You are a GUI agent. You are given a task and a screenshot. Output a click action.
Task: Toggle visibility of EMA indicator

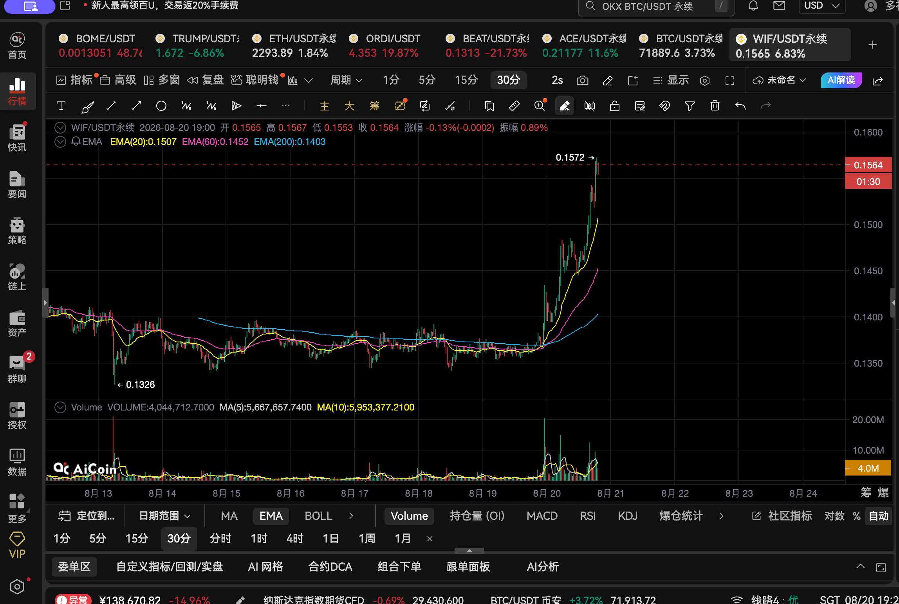pyautogui.click(x=60, y=142)
